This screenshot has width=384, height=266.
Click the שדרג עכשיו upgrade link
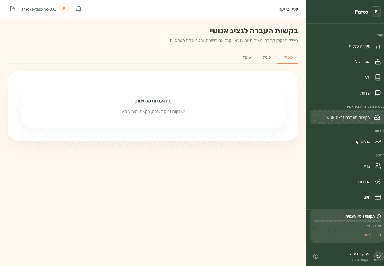click(x=372, y=235)
